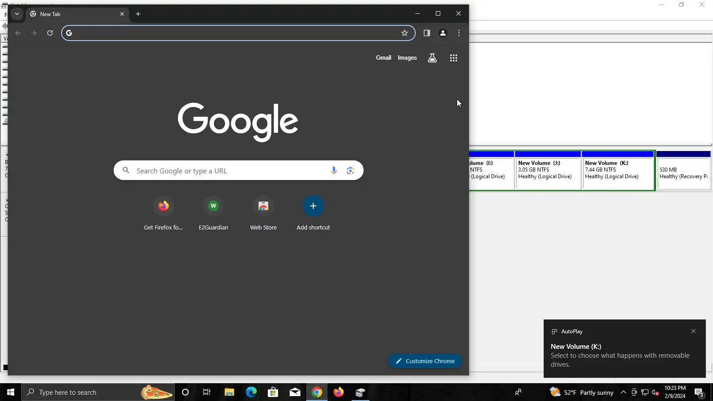The image size is (713, 401).
Task: Switch to Chrome on the taskbar
Action: coord(317,392)
